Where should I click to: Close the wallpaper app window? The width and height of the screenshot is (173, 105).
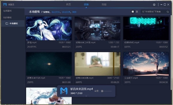pyautogui.click(x=168, y=5)
